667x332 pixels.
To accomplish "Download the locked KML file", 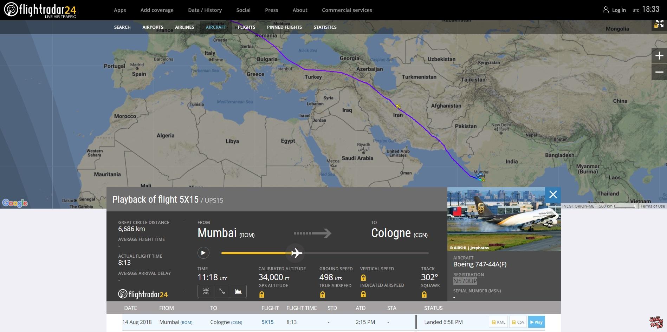I will click(x=498, y=322).
